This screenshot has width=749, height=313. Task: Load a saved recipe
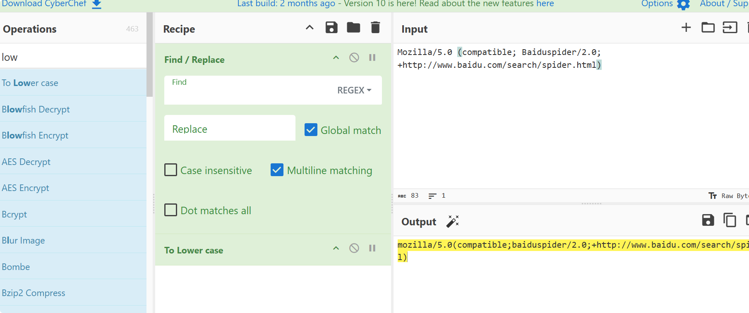coord(353,28)
